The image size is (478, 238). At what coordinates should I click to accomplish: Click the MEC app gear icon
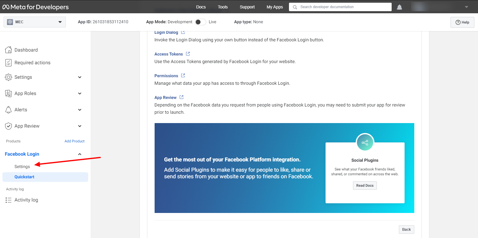(10, 22)
